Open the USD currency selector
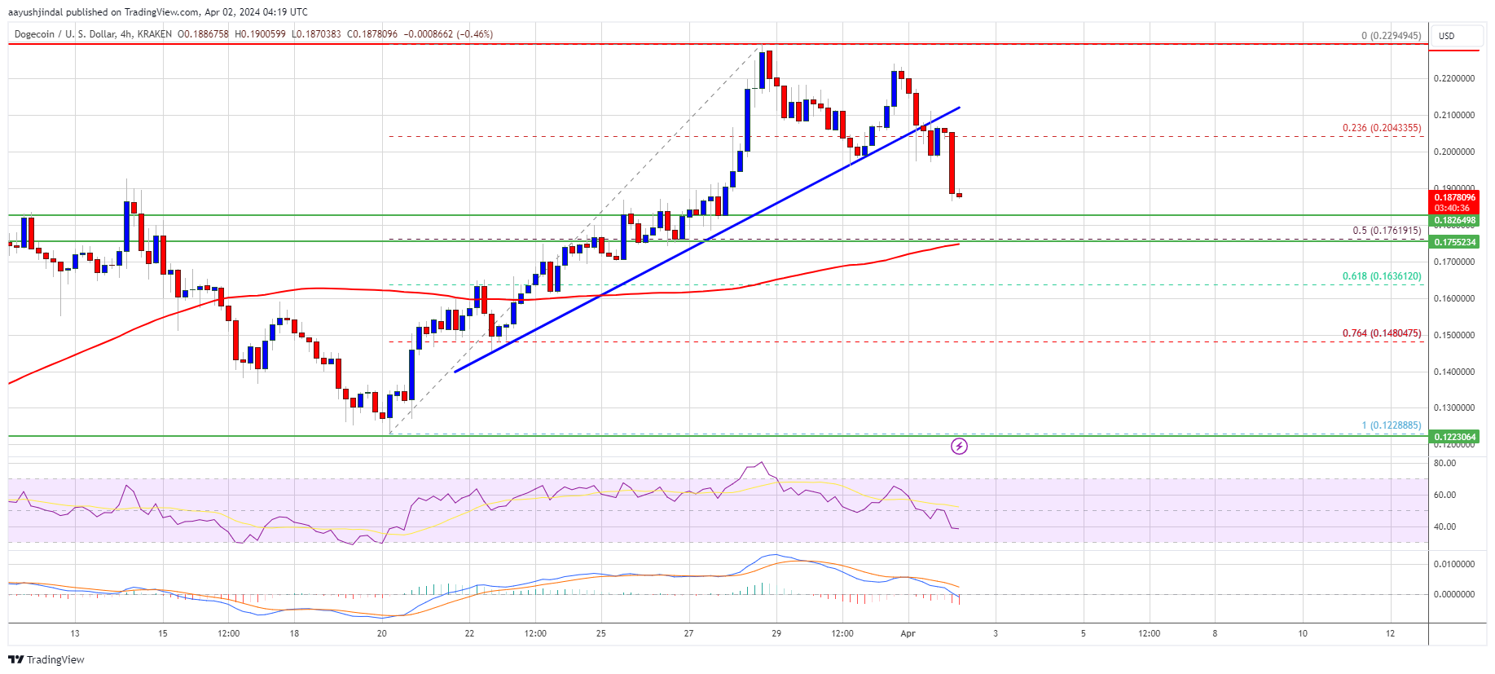This screenshot has width=1495, height=674. (1447, 36)
